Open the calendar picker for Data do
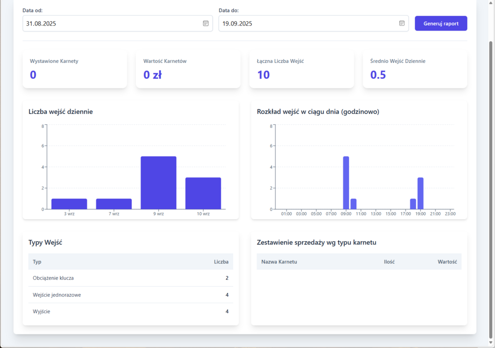The width and height of the screenshot is (495, 348). pos(402,23)
